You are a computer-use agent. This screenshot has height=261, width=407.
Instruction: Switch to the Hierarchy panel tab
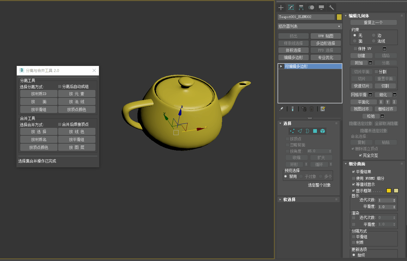(301, 8)
